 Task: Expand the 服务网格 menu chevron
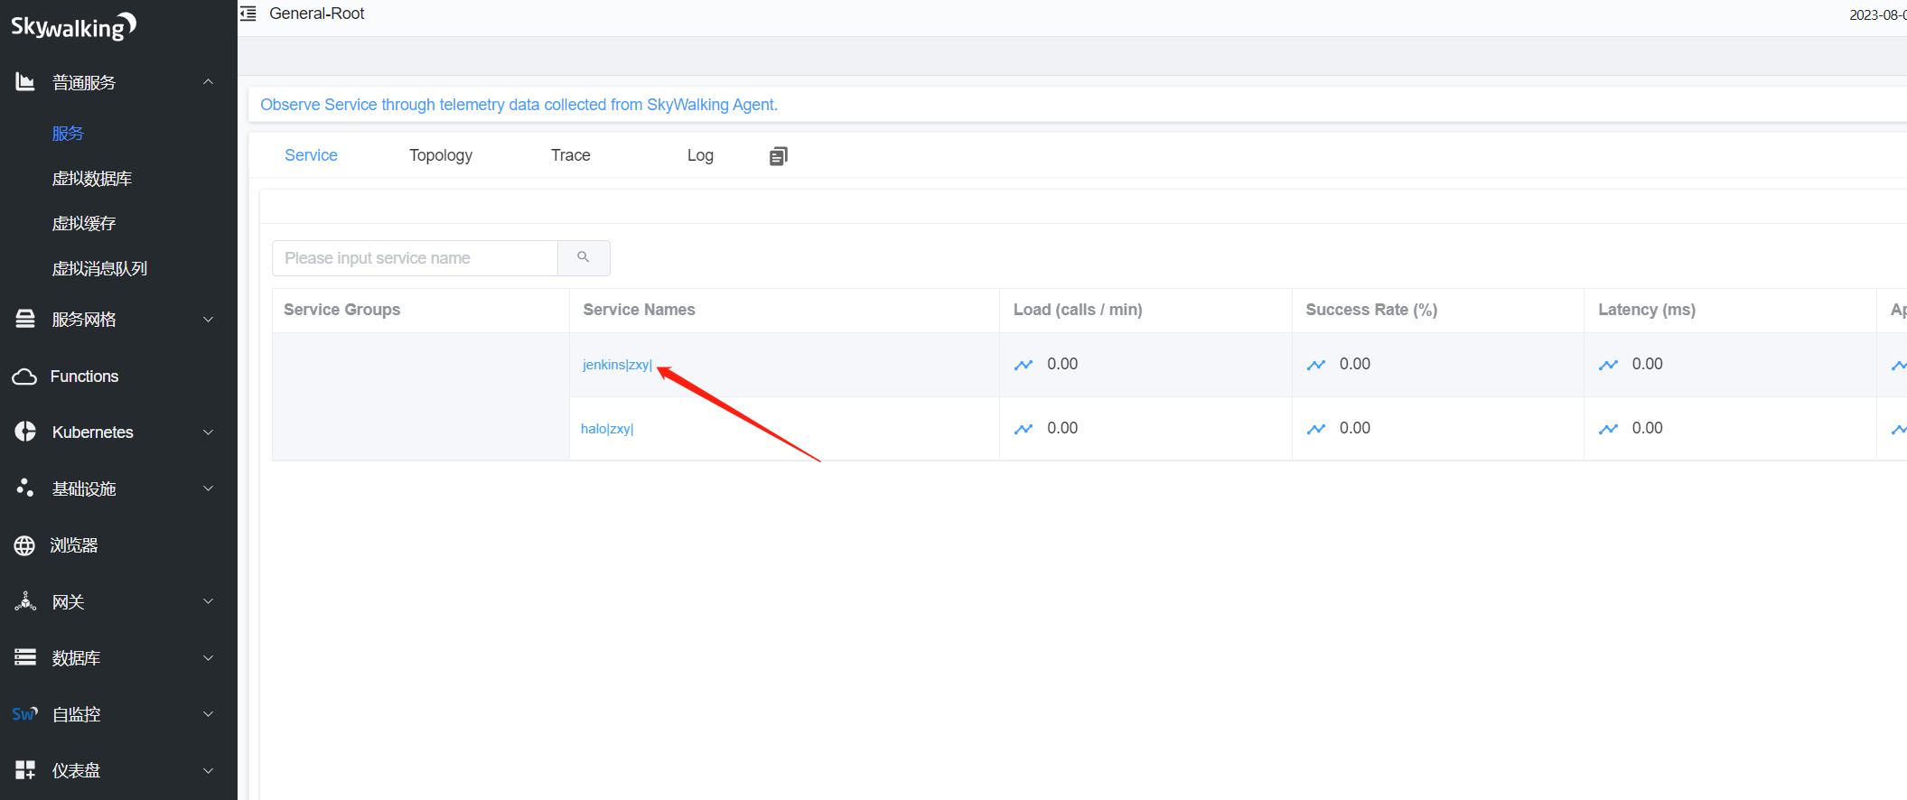pos(209,320)
